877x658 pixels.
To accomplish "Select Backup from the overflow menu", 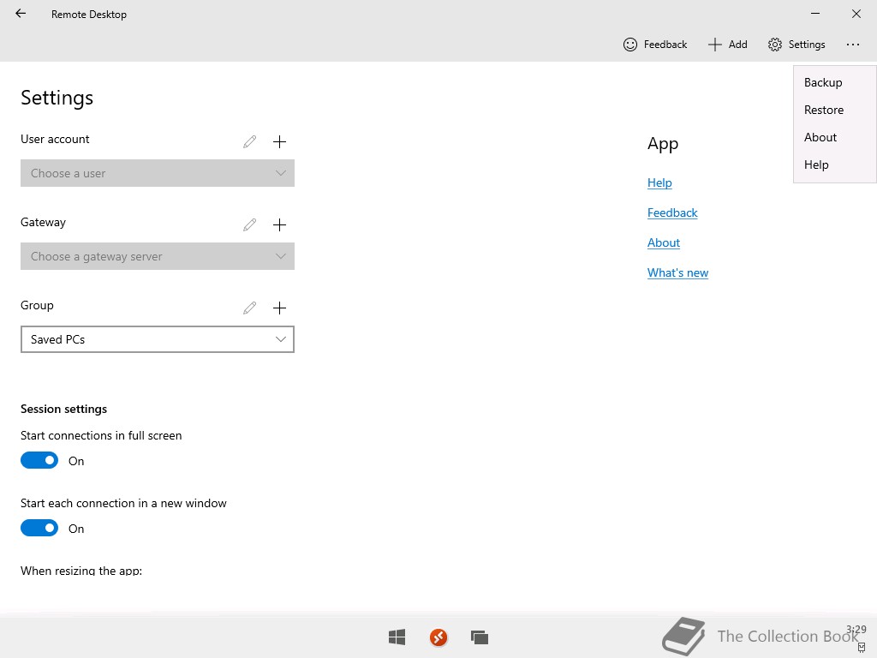I will [834, 82].
